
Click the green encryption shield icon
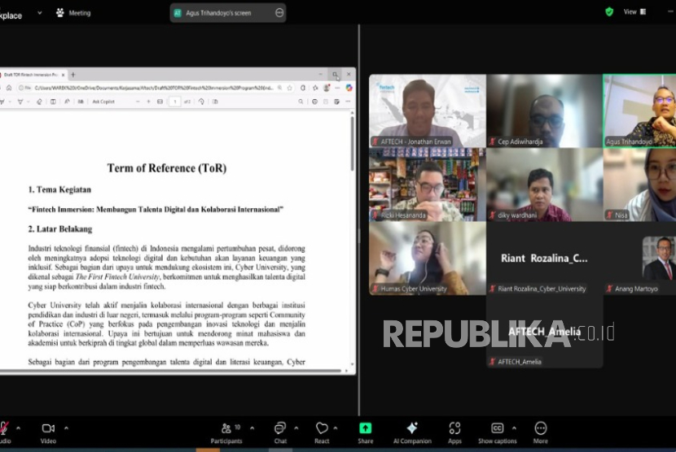coord(608,12)
